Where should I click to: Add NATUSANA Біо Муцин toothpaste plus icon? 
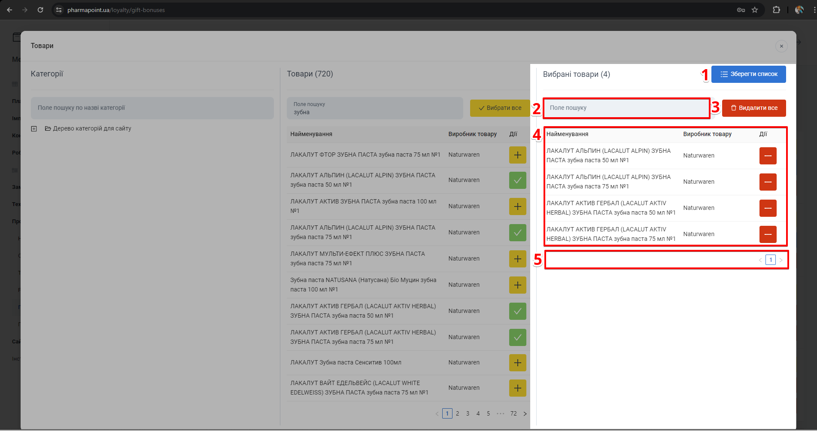[x=517, y=285]
